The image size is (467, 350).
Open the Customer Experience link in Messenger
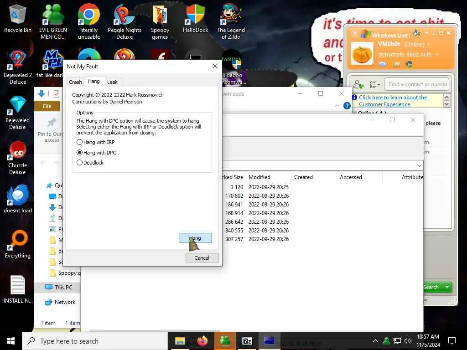[x=393, y=101]
